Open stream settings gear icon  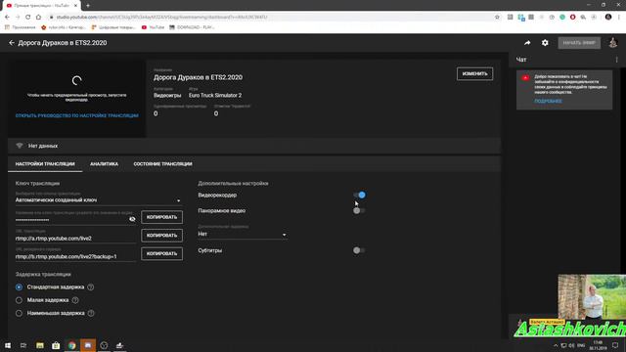(x=545, y=43)
